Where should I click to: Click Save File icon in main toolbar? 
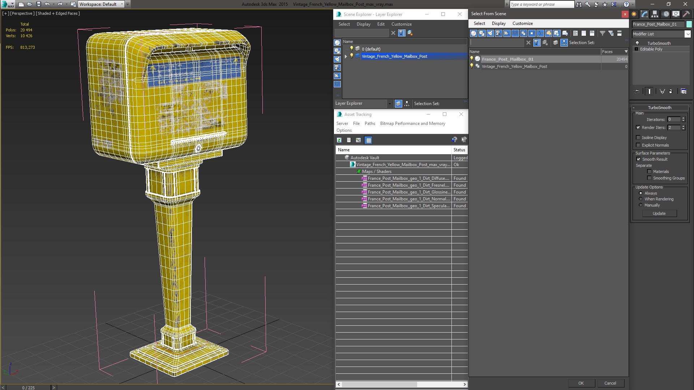39,4
